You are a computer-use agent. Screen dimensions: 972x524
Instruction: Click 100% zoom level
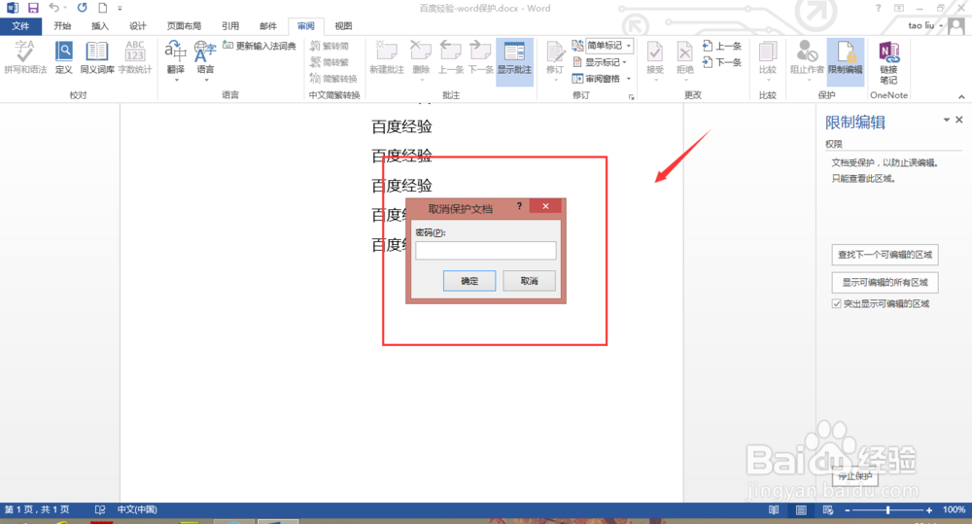click(954, 509)
